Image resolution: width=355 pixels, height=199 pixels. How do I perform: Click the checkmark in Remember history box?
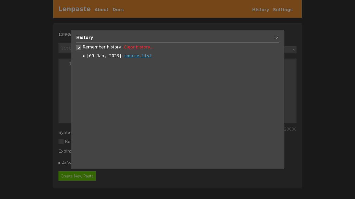tap(78, 47)
